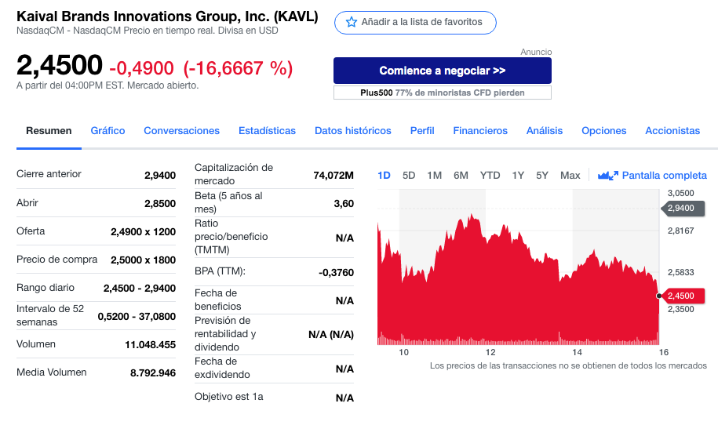Open the Financieros tab
The image size is (718, 436).
point(480,131)
